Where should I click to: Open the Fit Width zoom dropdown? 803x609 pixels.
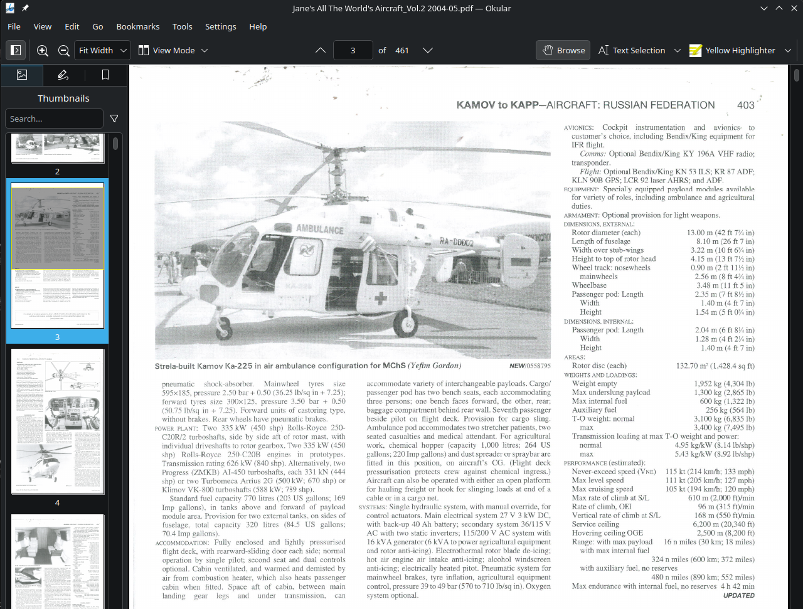pyautogui.click(x=102, y=50)
